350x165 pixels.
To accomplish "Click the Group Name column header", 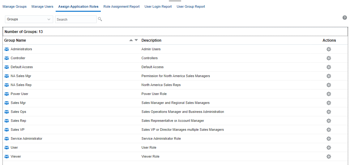I will tap(15, 40).
